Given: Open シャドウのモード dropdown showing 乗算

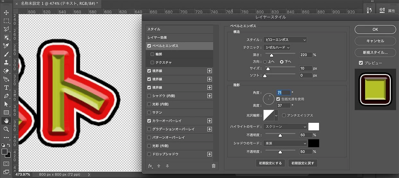Looking at the screenshot, I should pyautogui.click(x=285, y=143).
